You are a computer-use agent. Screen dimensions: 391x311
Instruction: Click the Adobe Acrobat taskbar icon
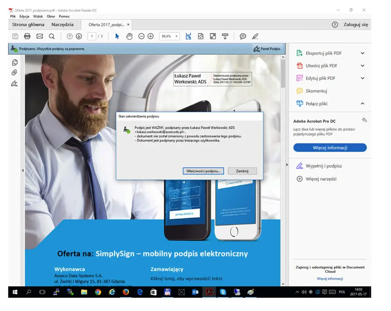tap(209, 292)
